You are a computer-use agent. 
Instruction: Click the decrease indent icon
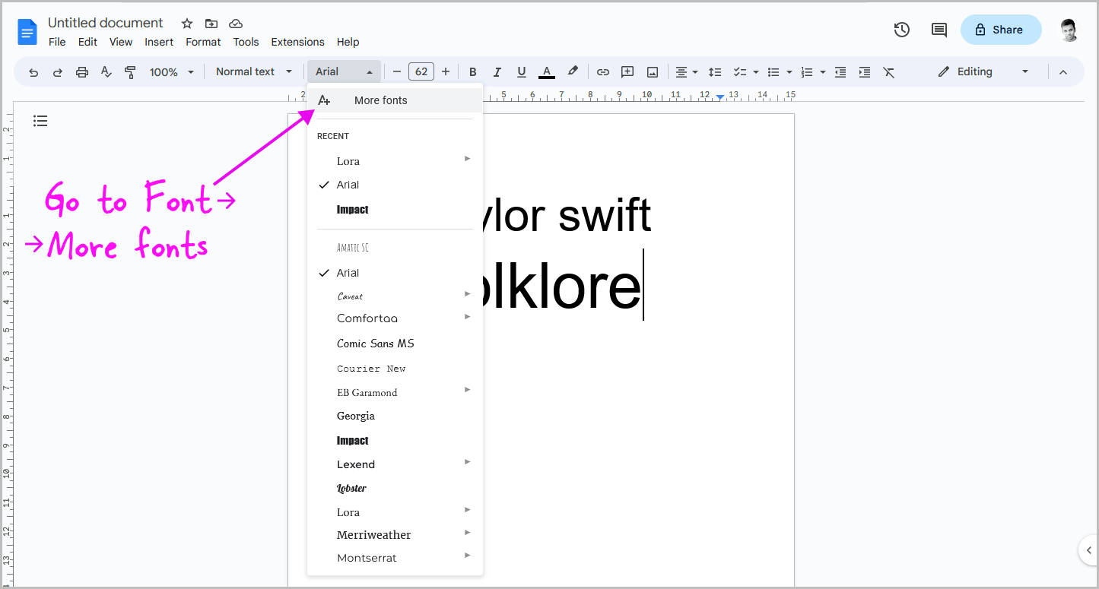tap(840, 72)
